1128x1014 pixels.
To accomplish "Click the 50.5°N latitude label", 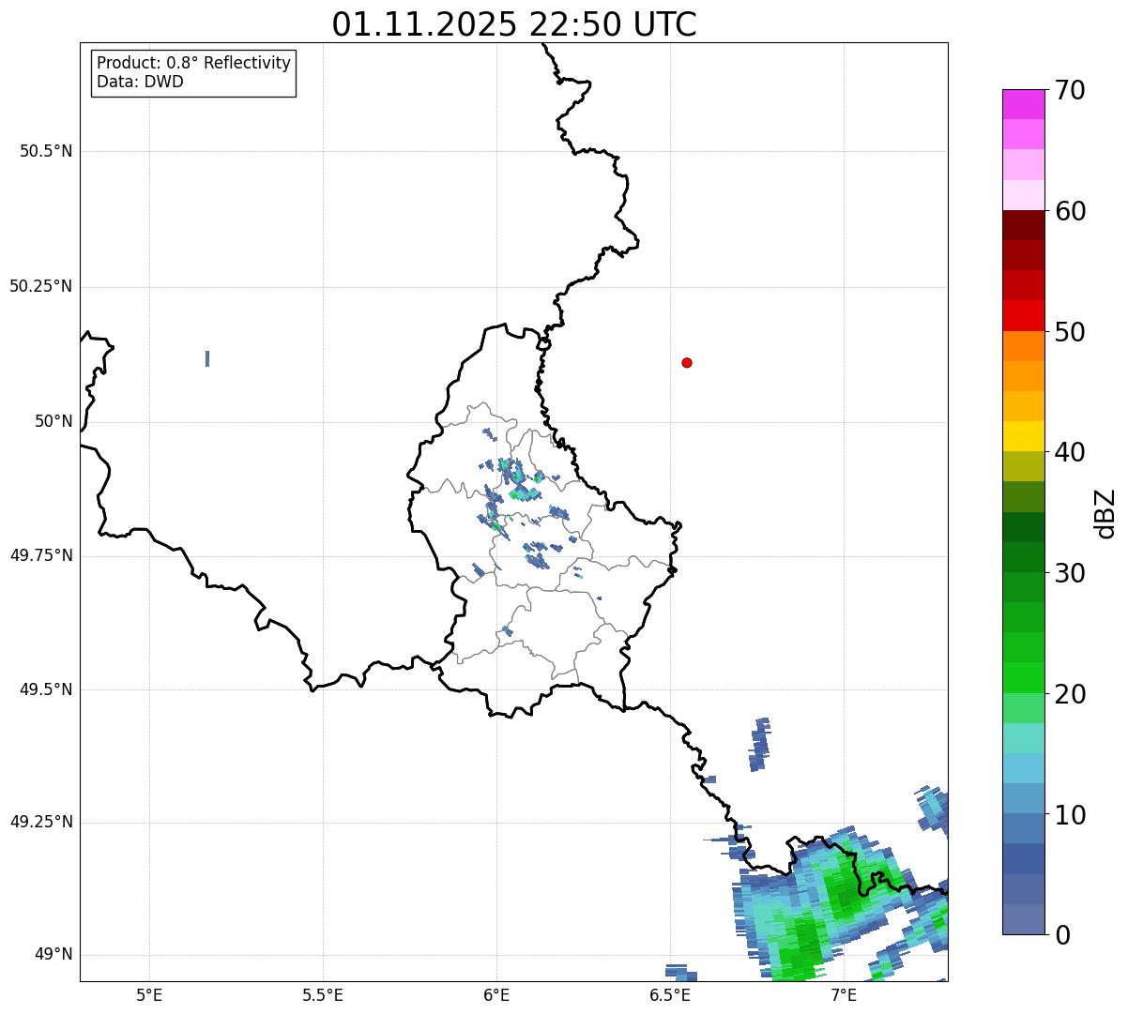I will (46, 151).
